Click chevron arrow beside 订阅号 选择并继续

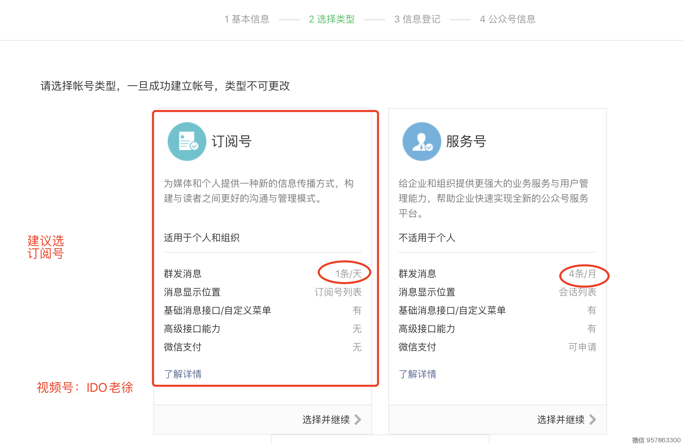point(357,420)
